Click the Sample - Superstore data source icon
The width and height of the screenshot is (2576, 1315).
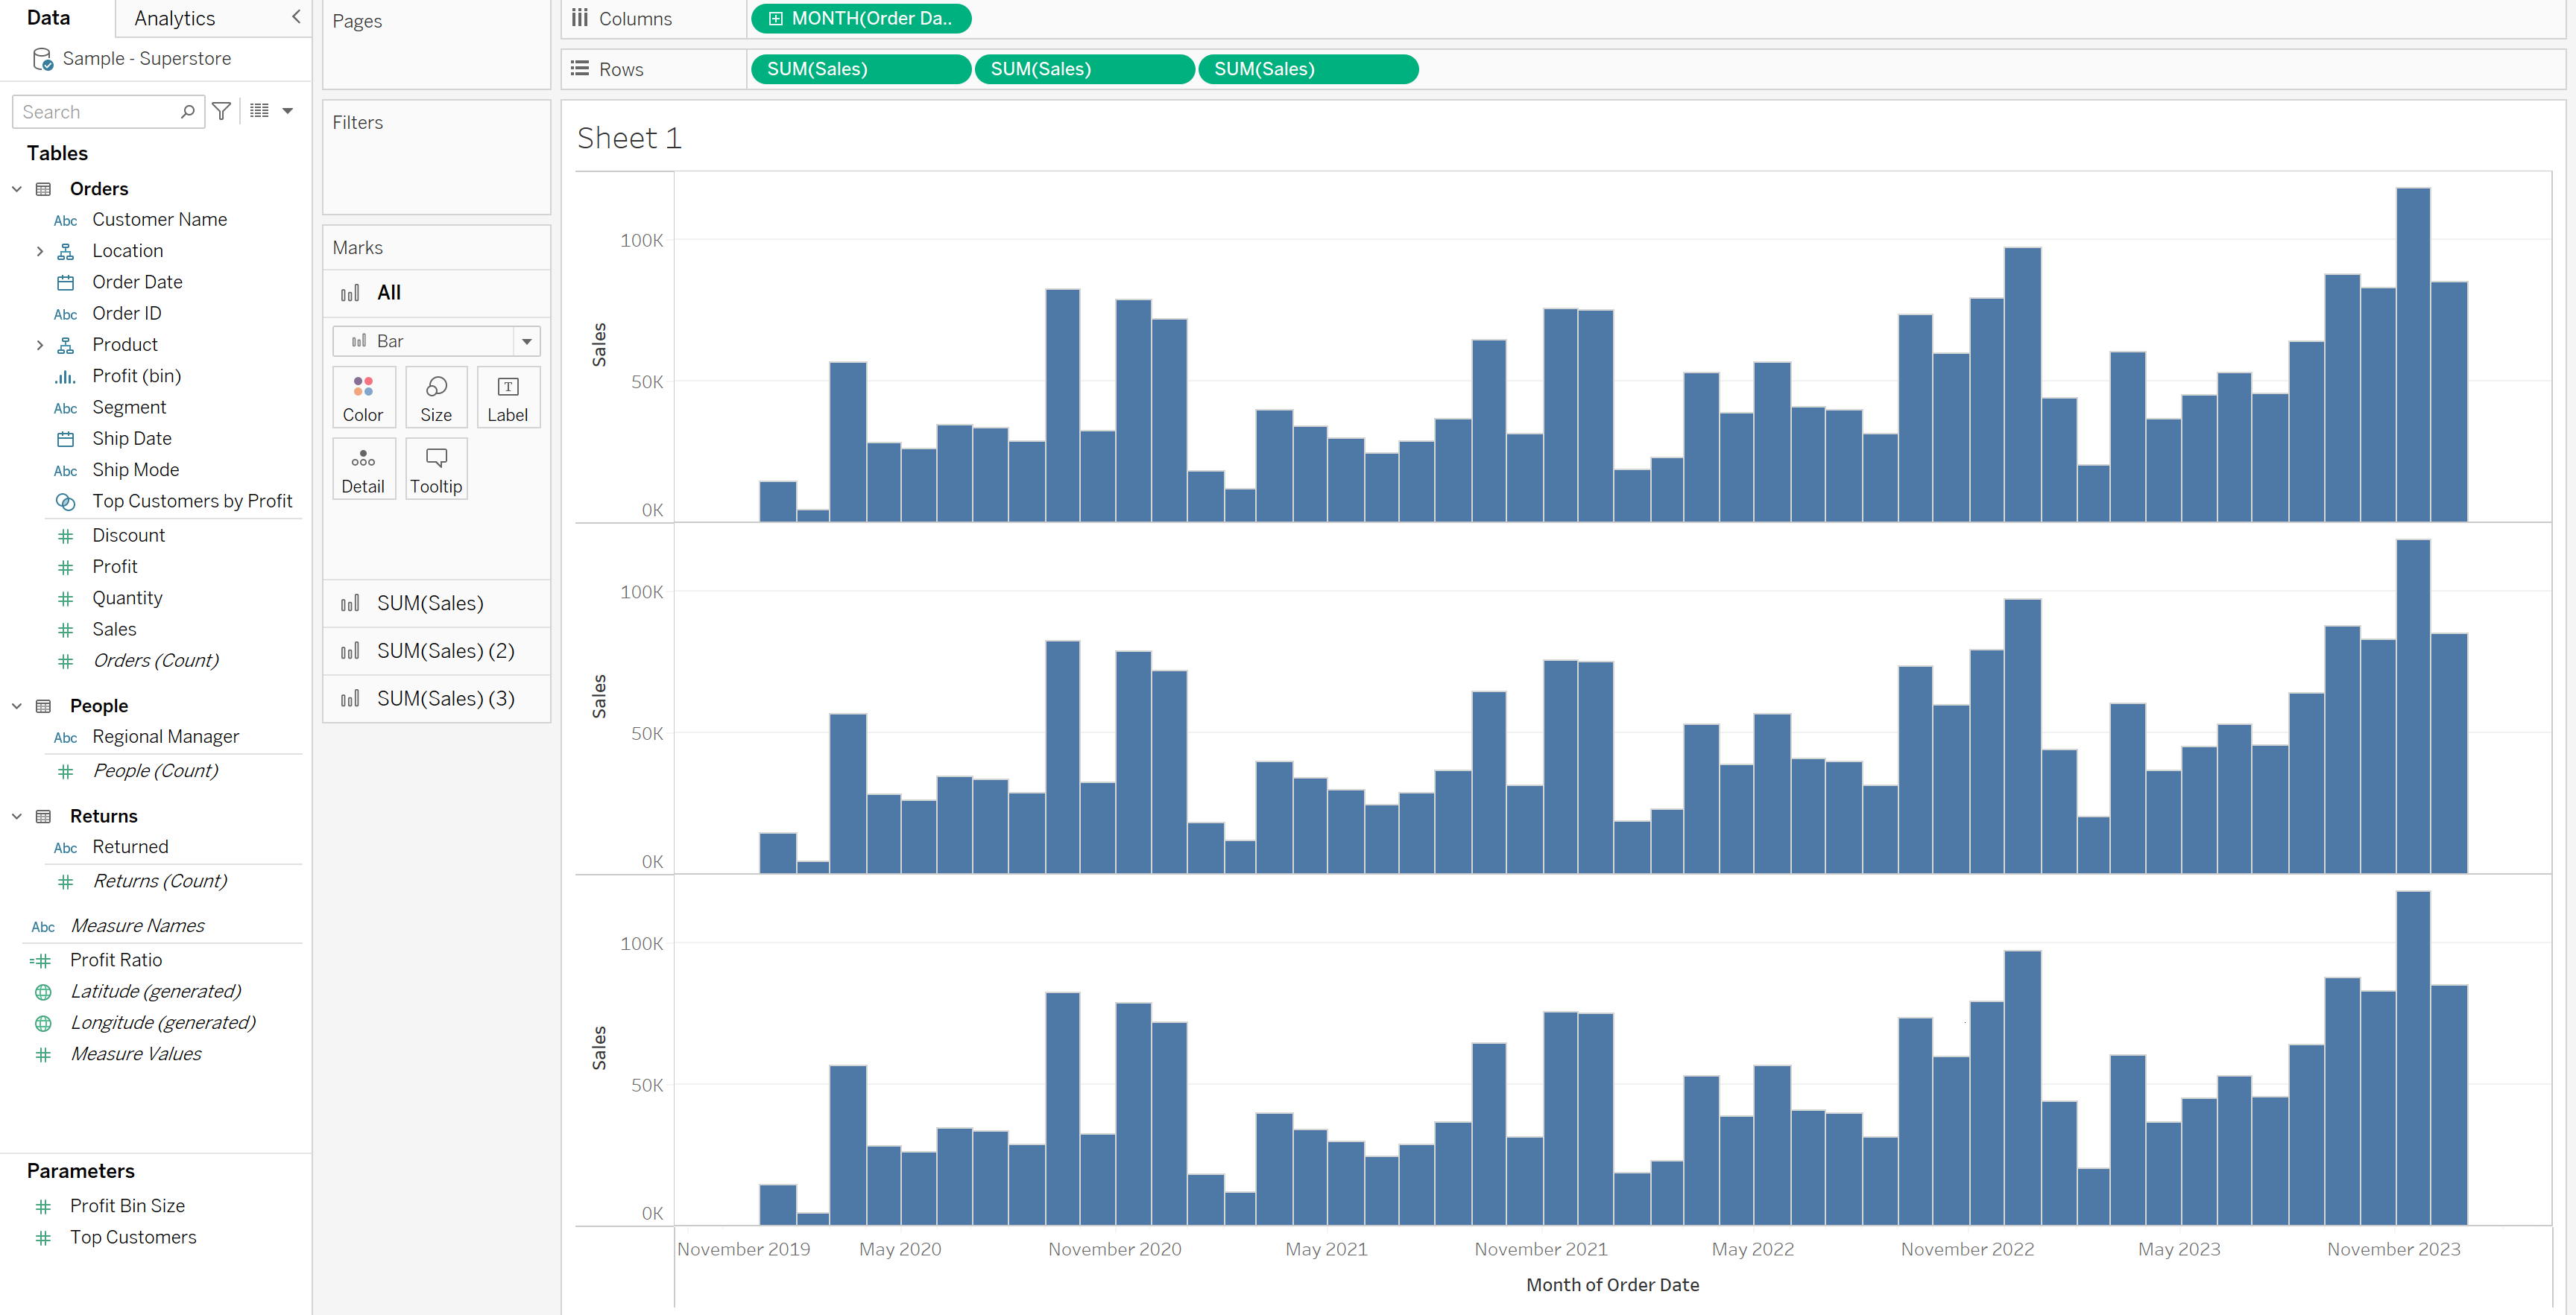point(42,59)
